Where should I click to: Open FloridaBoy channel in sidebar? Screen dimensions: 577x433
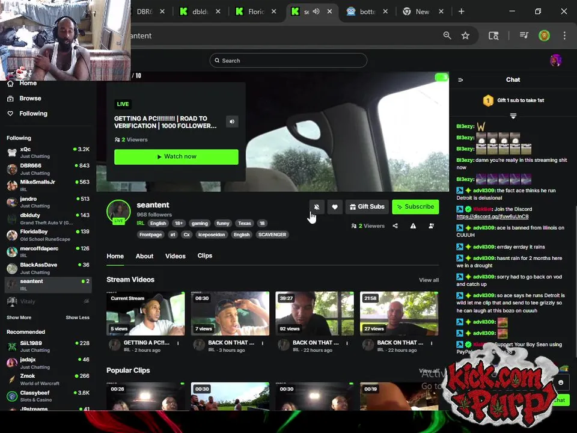(48, 235)
